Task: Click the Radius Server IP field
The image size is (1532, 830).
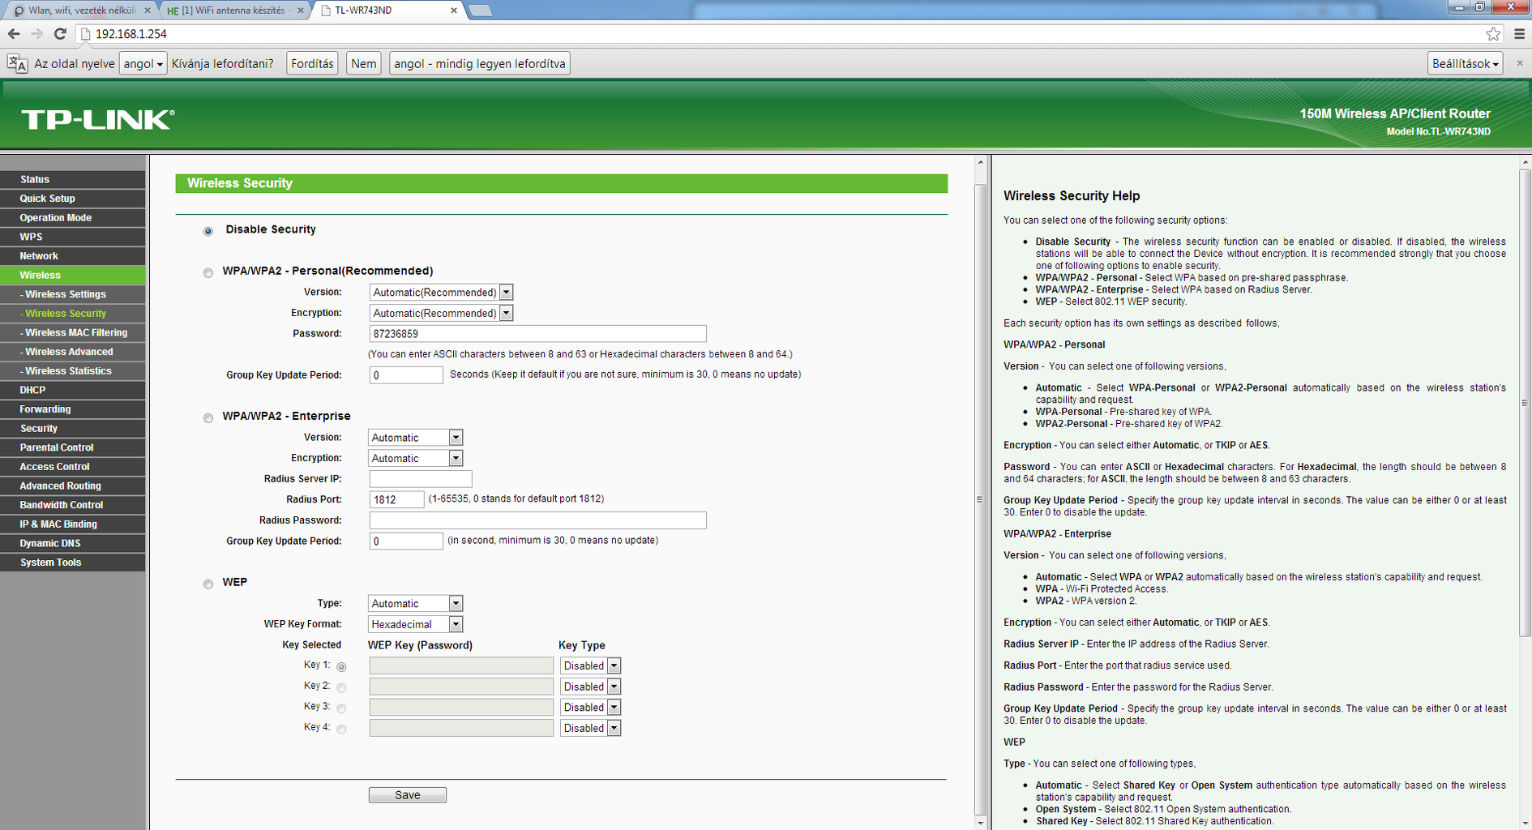Action: (x=421, y=479)
